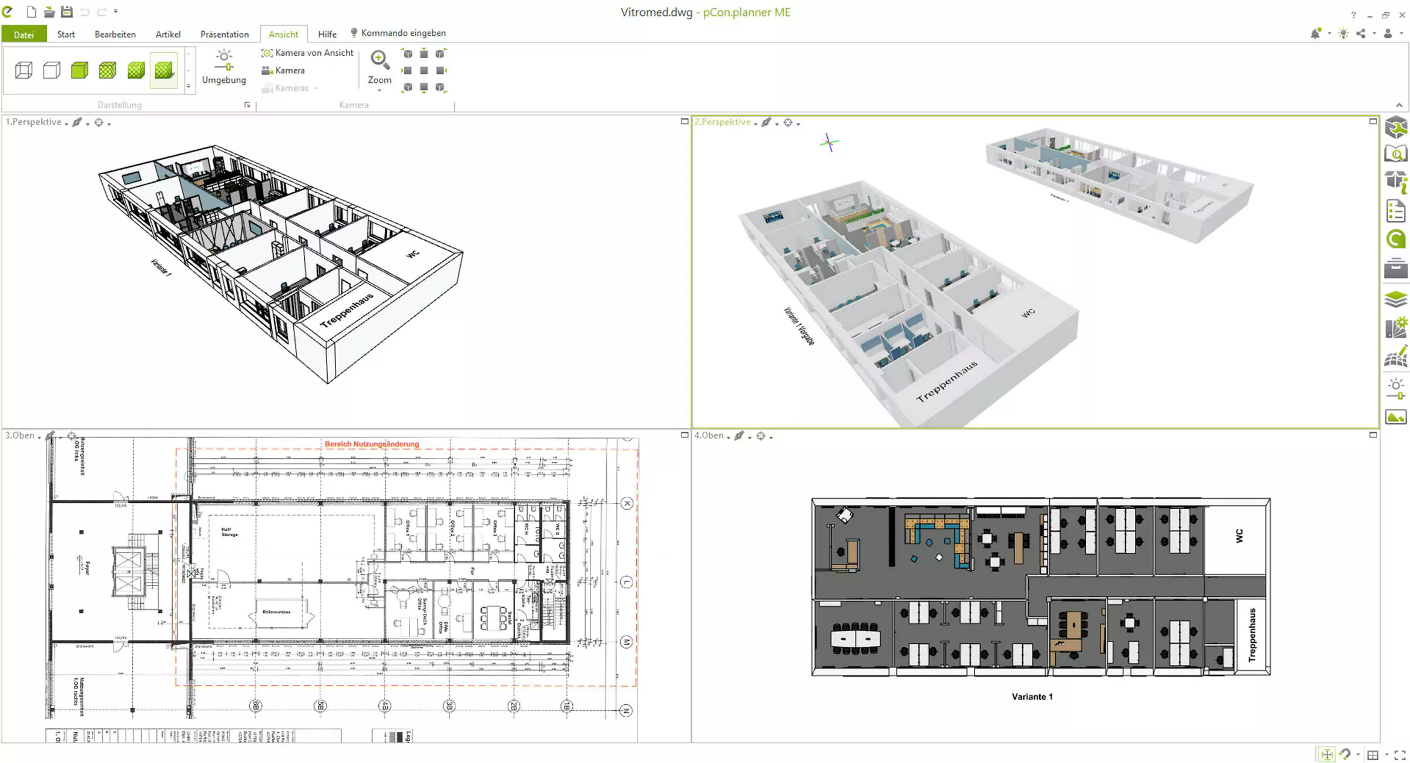The width and height of the screenshot is (1410, 763).
Task: Select the solid green shaded display mode
Action: pos(79,70)
